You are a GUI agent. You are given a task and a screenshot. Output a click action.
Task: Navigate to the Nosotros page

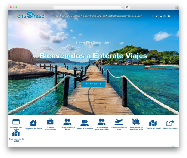point(110,16)
